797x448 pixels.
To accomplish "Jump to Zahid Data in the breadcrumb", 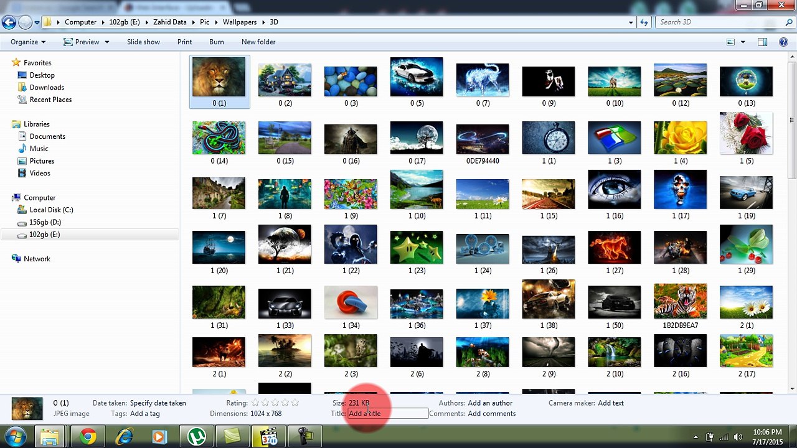I will [x=170, y=22].
